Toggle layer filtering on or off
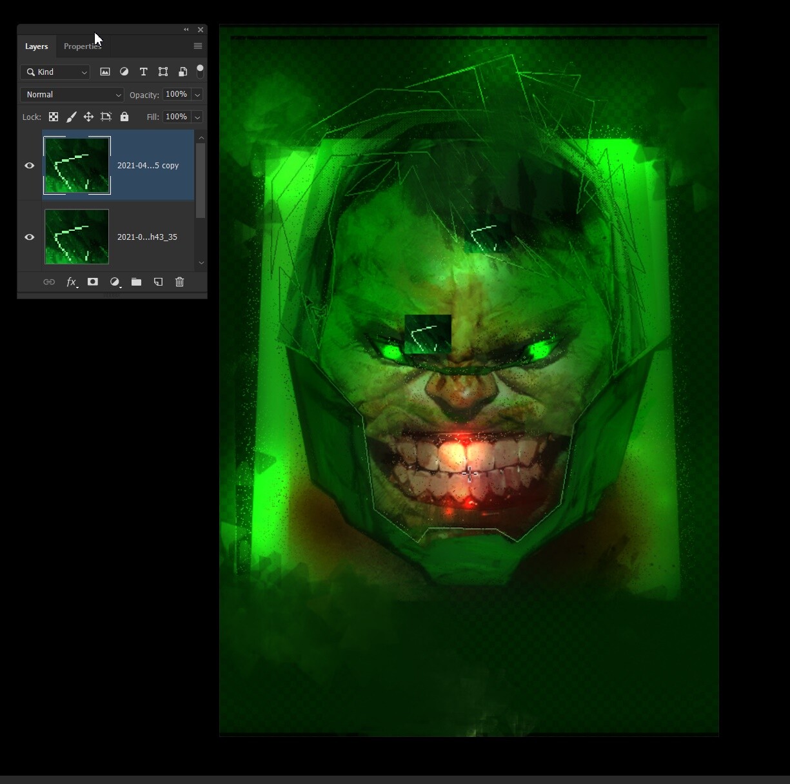This screenshot has height=784, width=790. tap(200, 71)
